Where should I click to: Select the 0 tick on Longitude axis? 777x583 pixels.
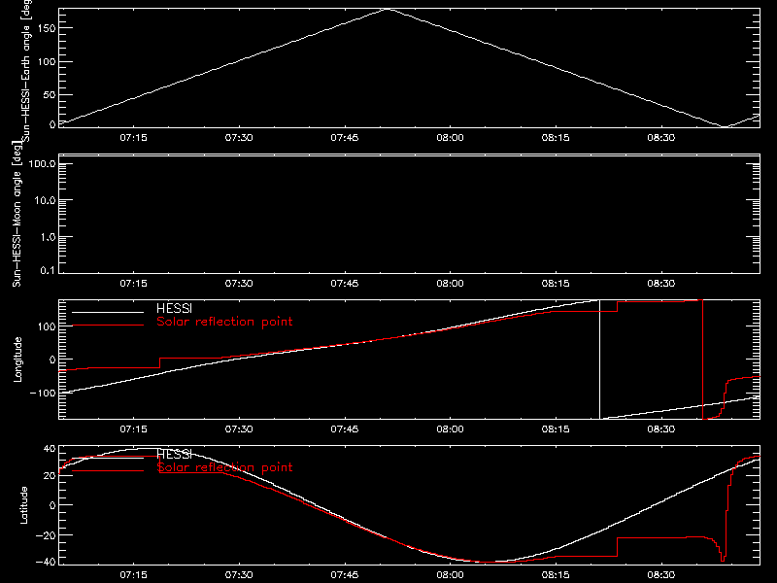pyautogui.click(x=53, y=360)
